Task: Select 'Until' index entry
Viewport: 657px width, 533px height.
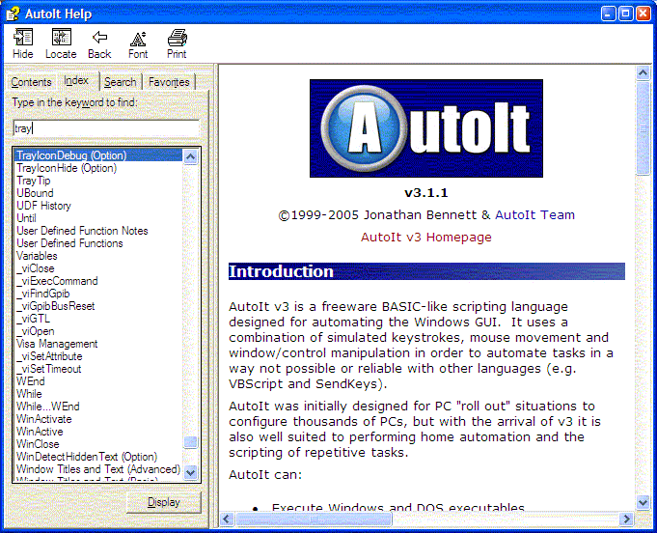Action: [26, 218]
